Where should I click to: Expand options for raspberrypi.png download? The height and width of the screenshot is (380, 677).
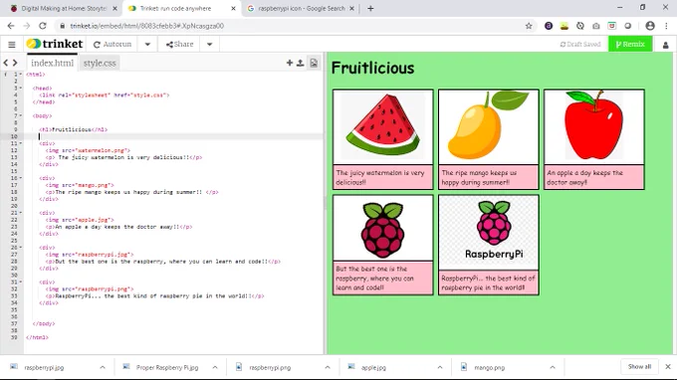click(328, 367)
